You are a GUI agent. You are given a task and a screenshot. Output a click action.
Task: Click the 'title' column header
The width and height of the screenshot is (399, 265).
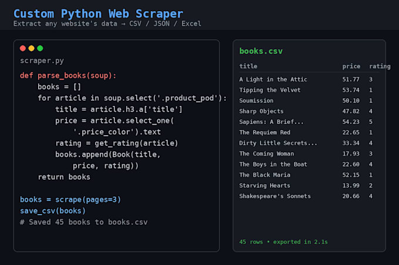[248, 66]
